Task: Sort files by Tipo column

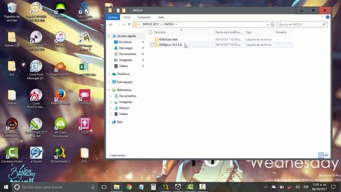Action: coord(249,32)
